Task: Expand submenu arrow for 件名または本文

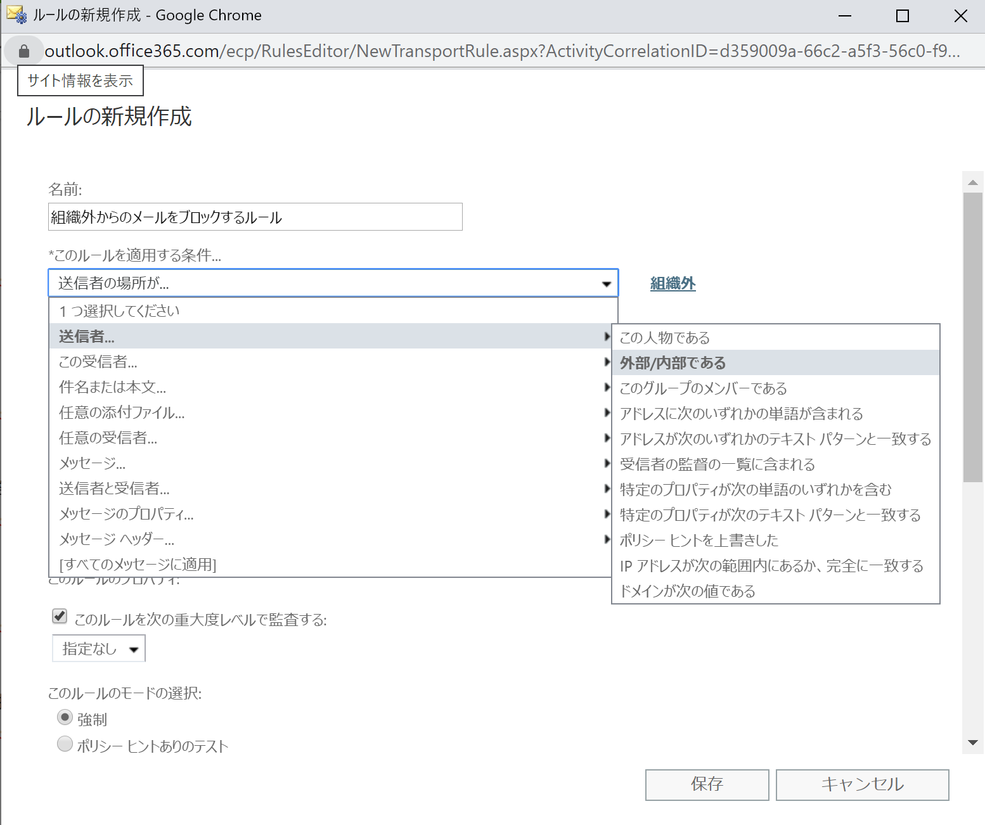Action: (607, 387)
